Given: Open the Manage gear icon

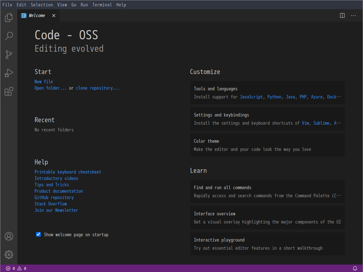Looking at the screenshot, I should [x=9, y=255].
